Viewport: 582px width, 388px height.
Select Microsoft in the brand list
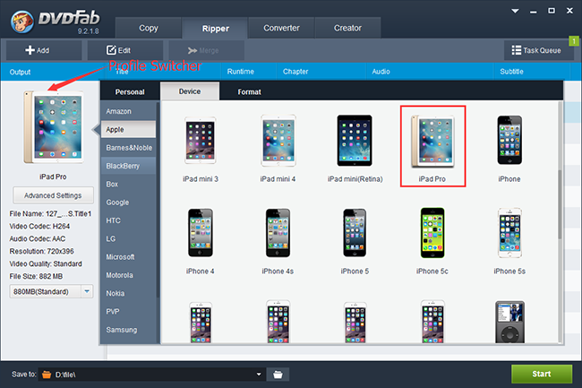[x=128, y=256]
